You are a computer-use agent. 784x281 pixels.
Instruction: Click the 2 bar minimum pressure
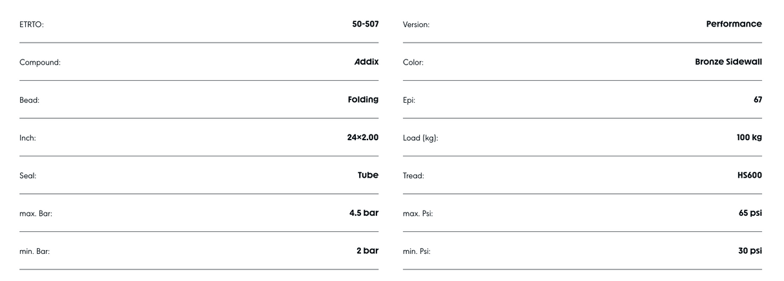367,251
